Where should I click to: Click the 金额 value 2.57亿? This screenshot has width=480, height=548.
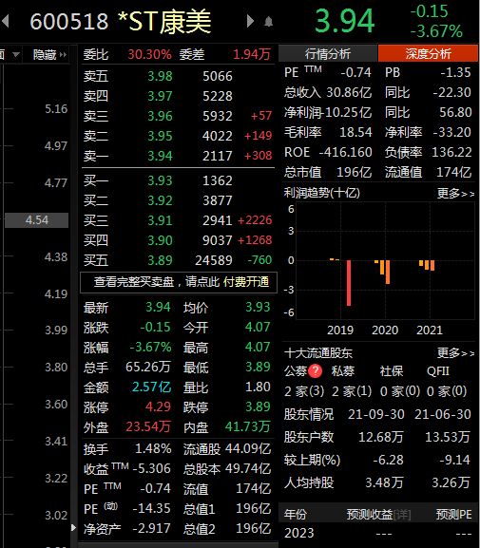coord(151,387)
